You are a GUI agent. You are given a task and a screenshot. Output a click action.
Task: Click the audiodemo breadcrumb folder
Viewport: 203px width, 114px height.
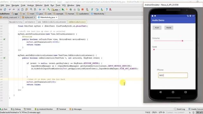coord(82,14)
